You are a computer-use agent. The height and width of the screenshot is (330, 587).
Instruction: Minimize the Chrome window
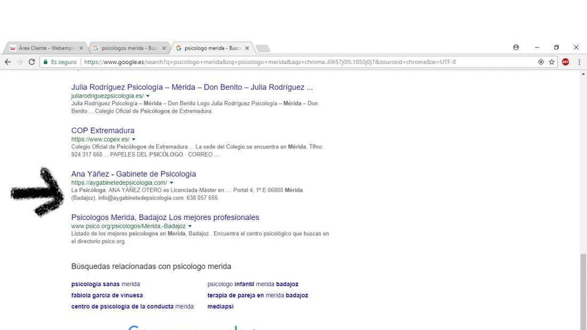point(537,48)
